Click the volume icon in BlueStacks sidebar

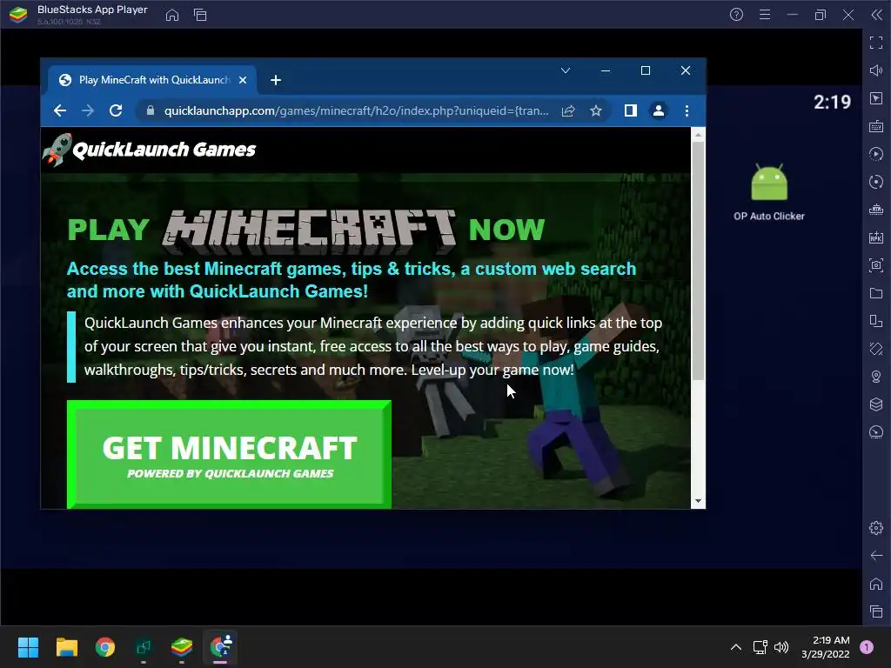(x=876, y=70)
